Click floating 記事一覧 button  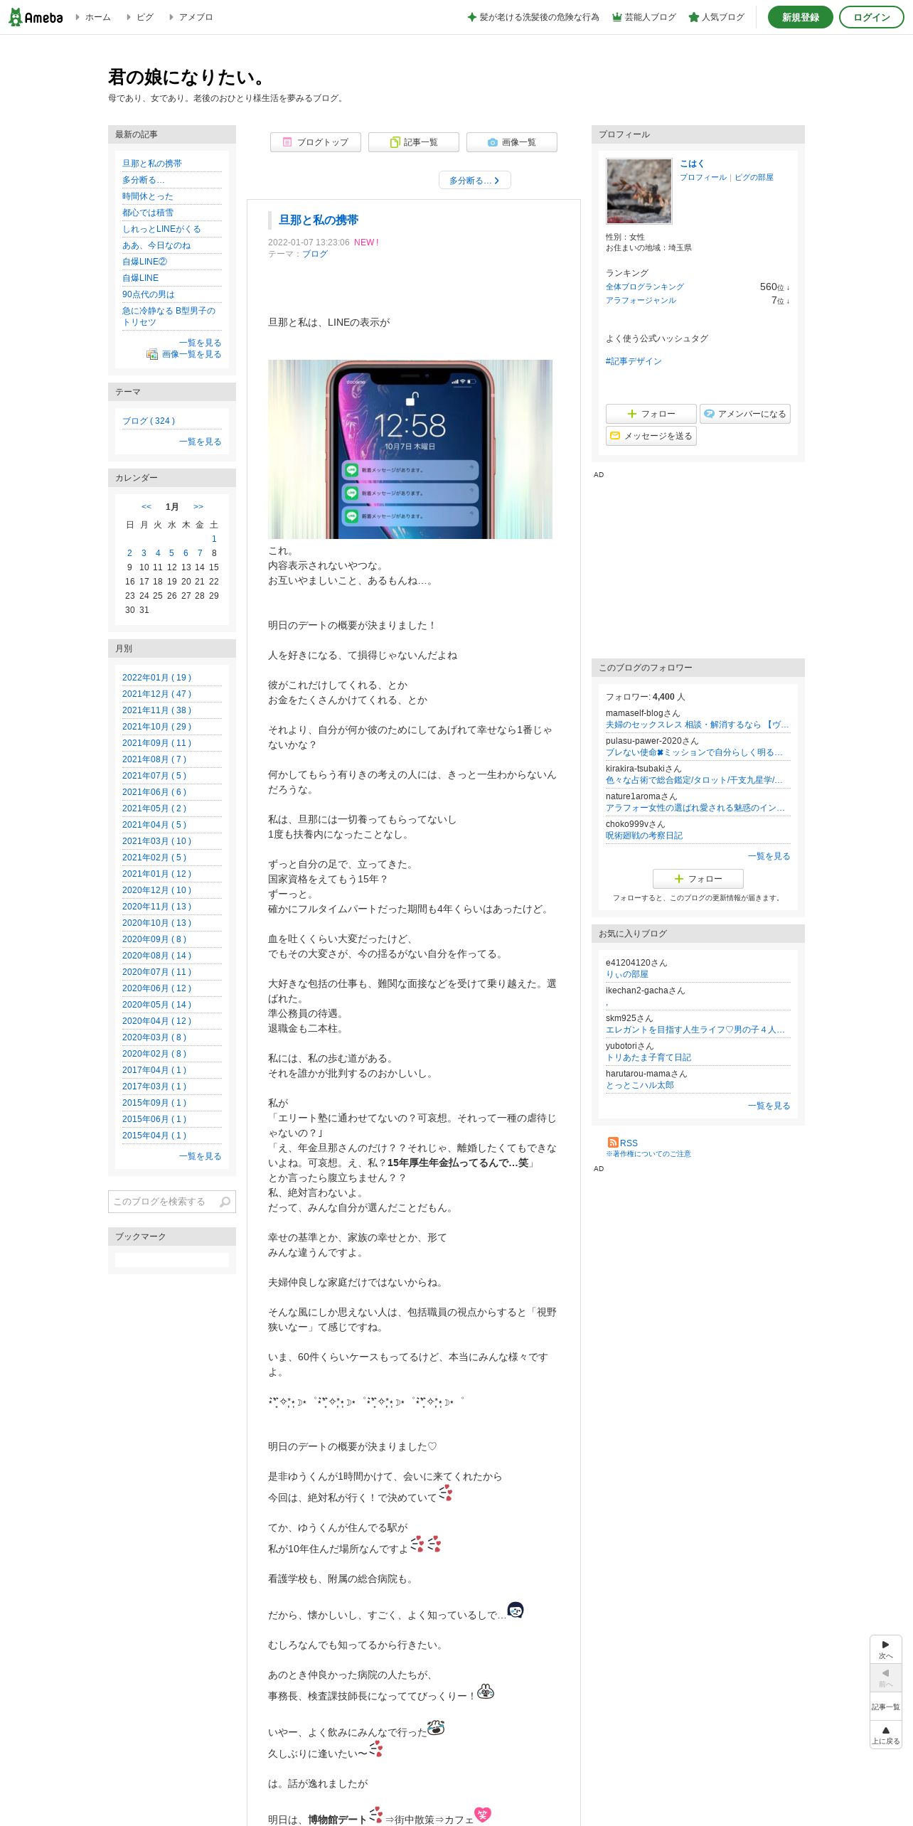point(886,1707)
